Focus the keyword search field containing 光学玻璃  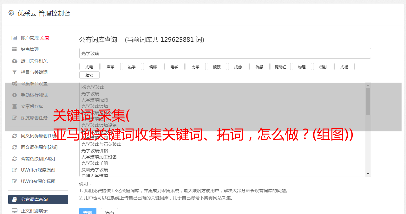point(225,53)
